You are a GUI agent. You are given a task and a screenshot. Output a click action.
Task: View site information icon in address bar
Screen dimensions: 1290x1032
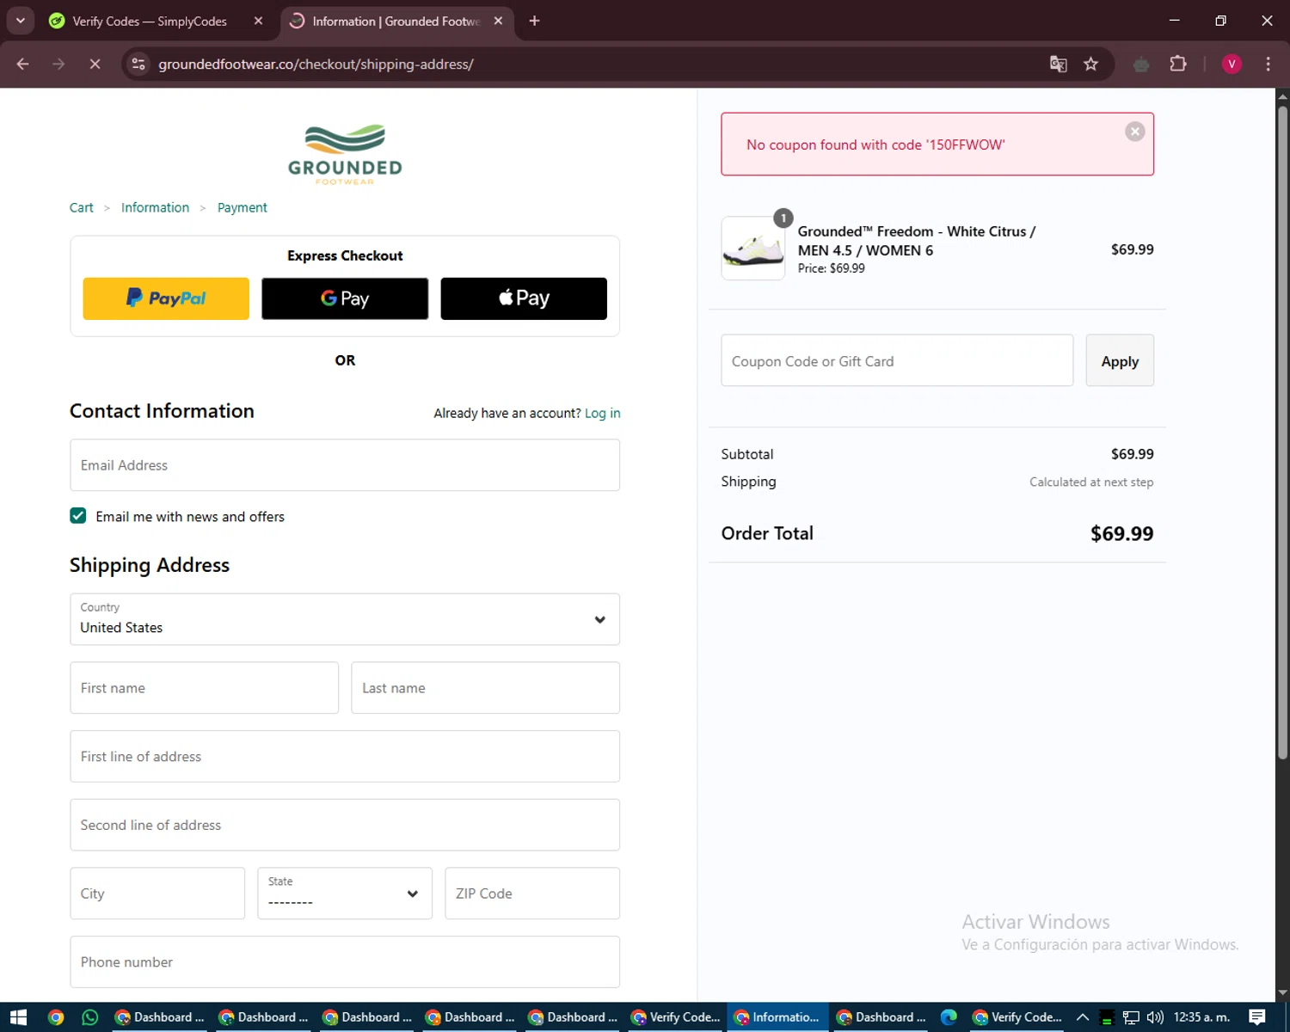(x=138, y=64)
